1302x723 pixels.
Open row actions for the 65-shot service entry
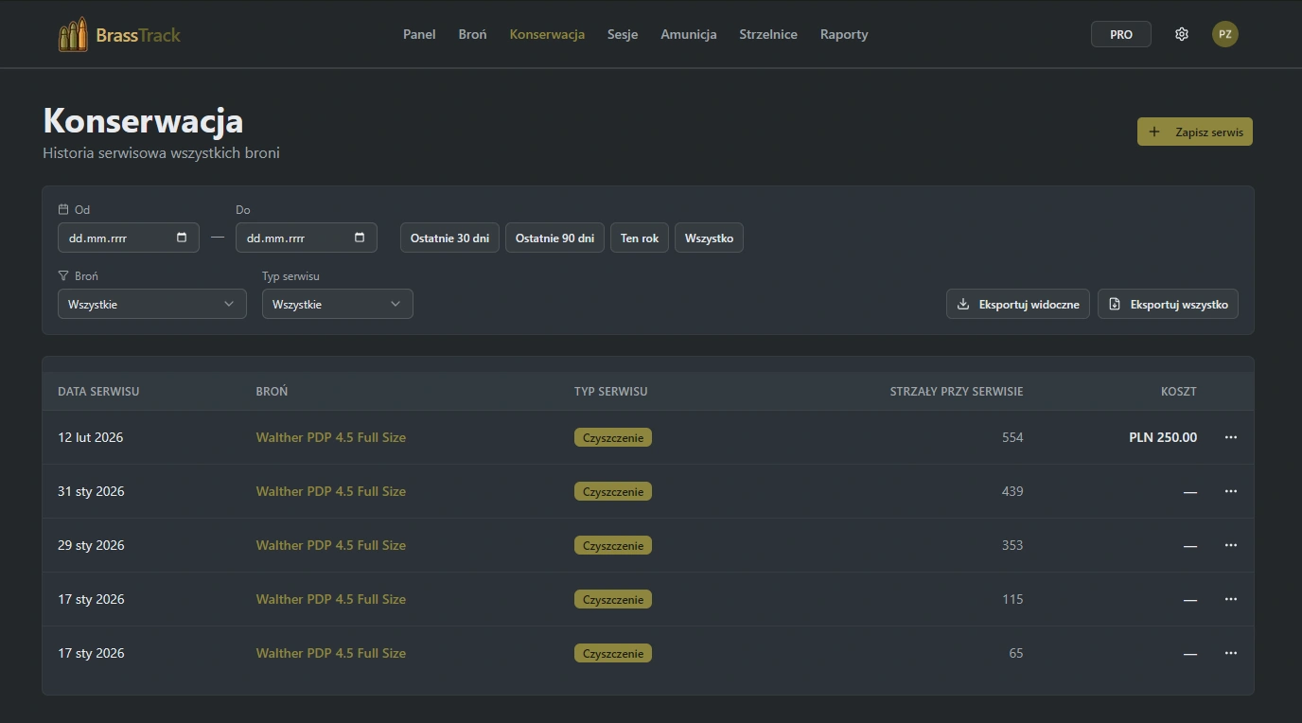coord(1230,653)
